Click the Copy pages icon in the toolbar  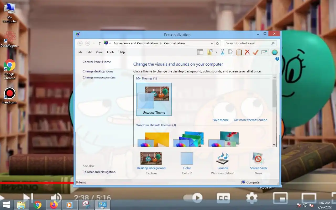tap(231, 52)
